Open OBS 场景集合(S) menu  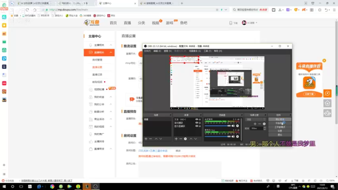click(x=195, y=51)
